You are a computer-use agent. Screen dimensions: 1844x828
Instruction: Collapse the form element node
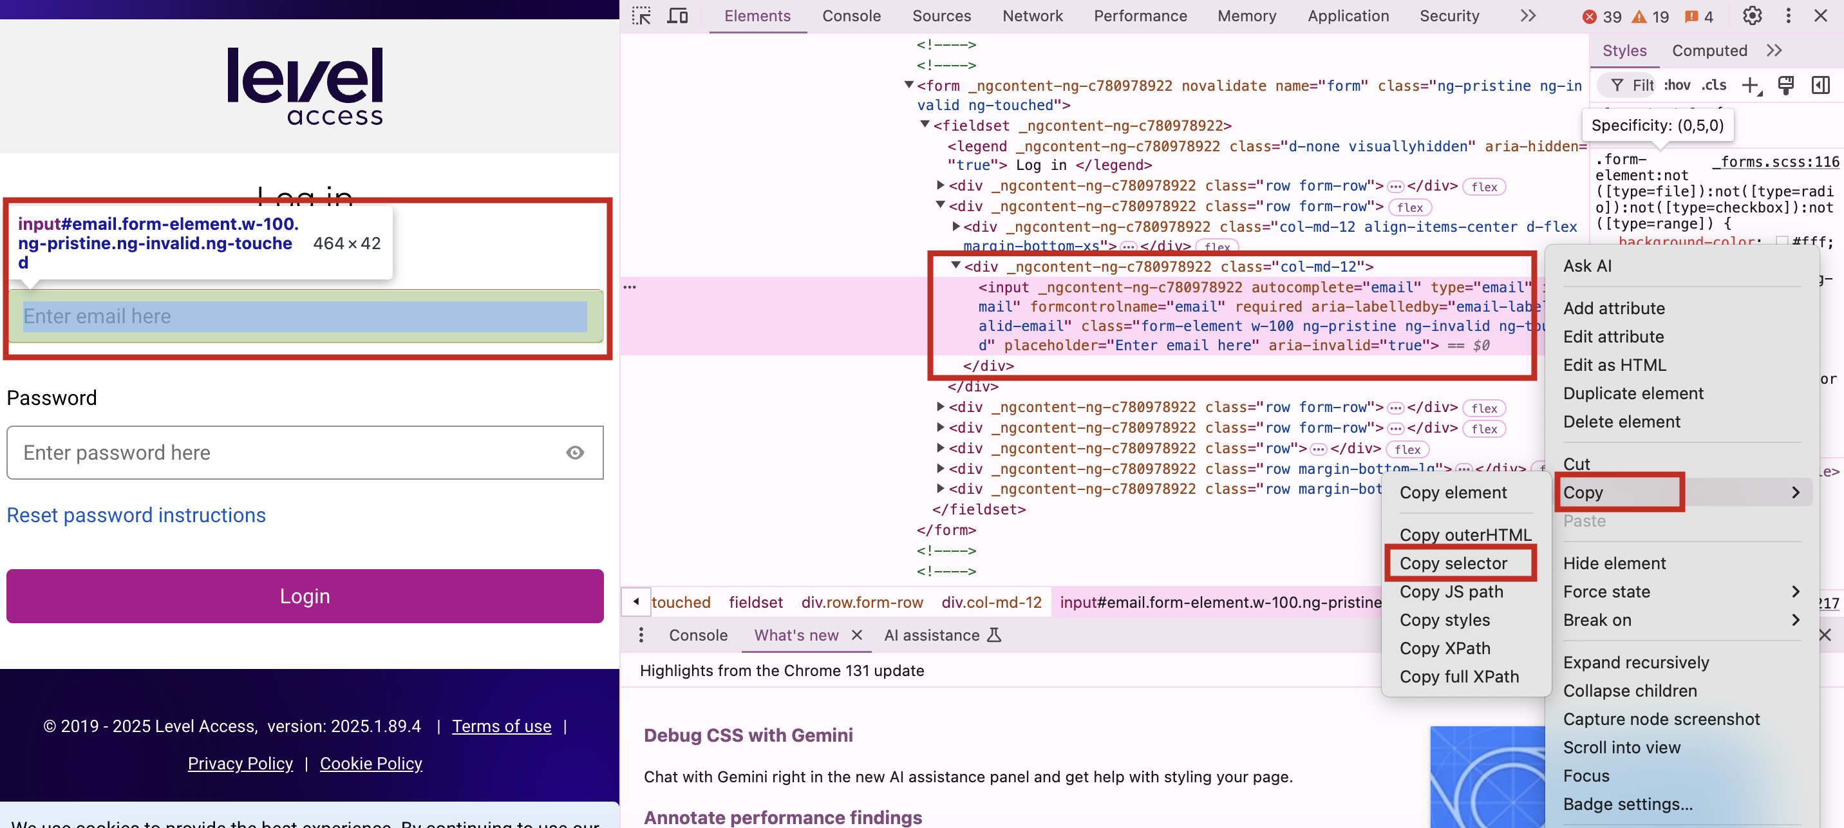tap(908, 85)
